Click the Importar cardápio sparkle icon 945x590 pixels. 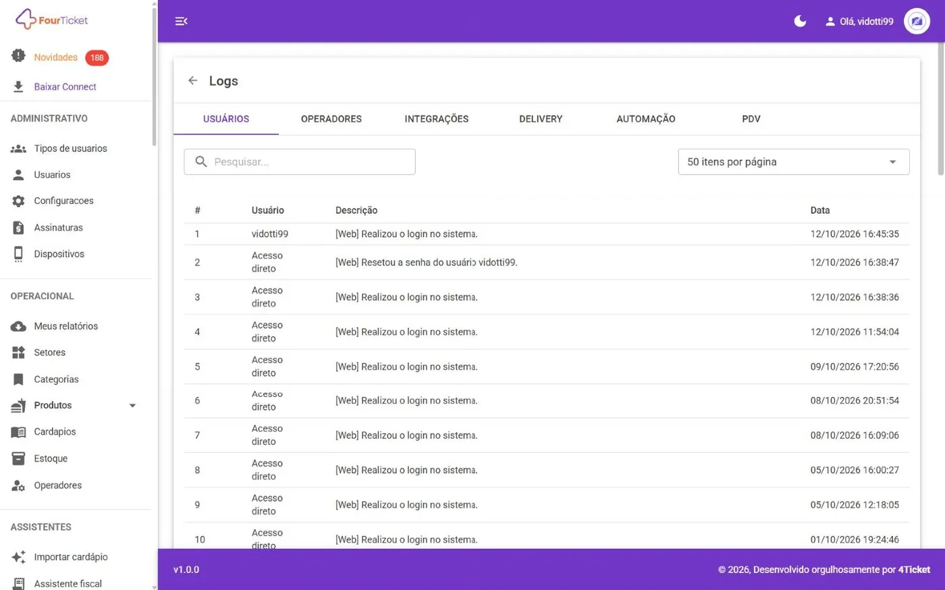point(18,557)
